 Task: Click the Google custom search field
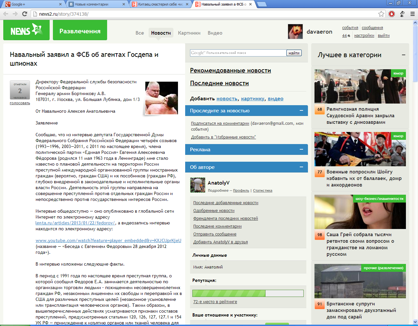point(238,53)
